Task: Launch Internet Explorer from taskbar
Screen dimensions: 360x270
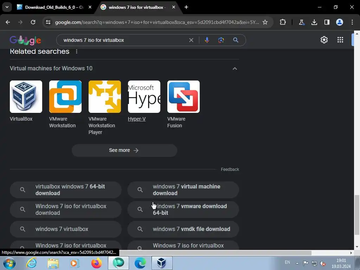Action: tap(31, 263)
